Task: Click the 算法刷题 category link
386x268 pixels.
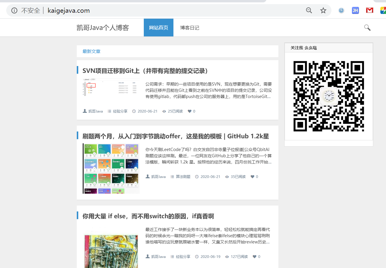Action: 183,177
